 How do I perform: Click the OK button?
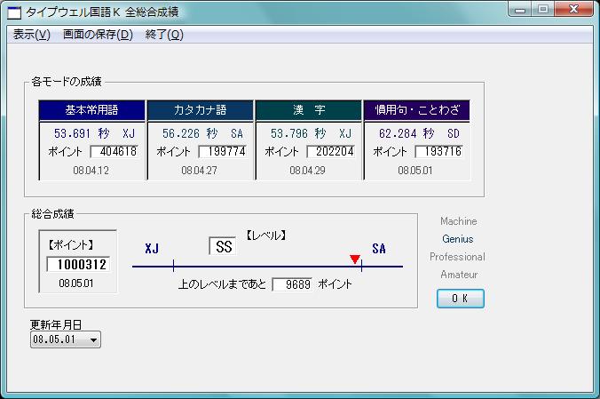tap(461, 299)
